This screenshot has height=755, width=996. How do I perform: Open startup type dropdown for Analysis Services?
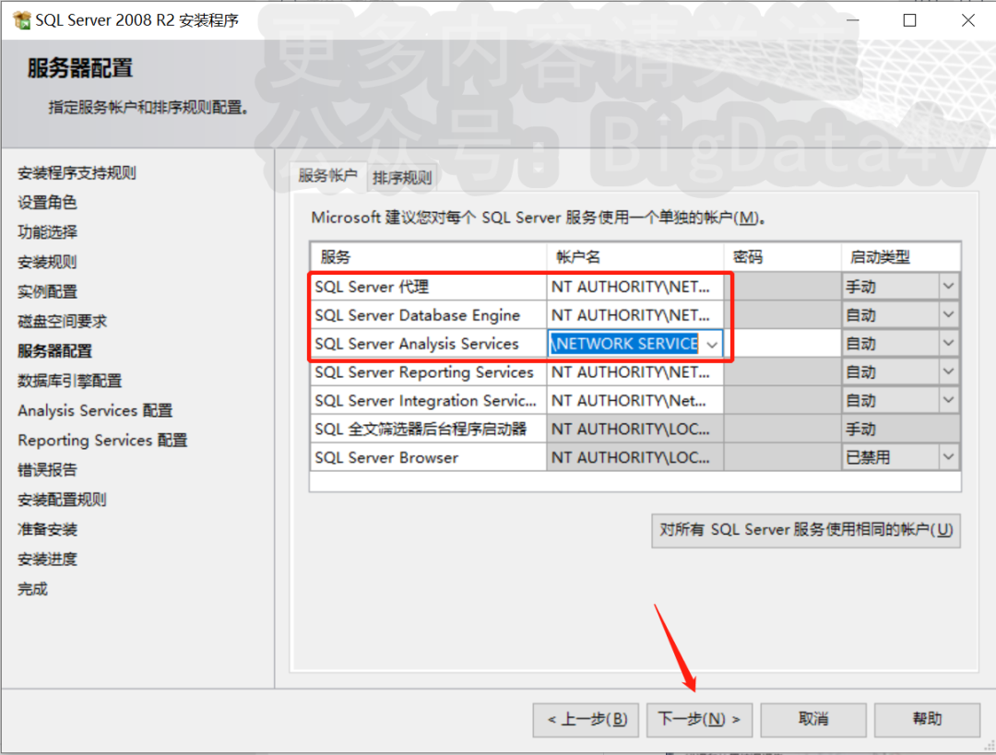pyautogui.click(x=948, y=344)
